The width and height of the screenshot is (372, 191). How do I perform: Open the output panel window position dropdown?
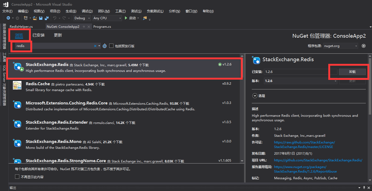(359, 188)
